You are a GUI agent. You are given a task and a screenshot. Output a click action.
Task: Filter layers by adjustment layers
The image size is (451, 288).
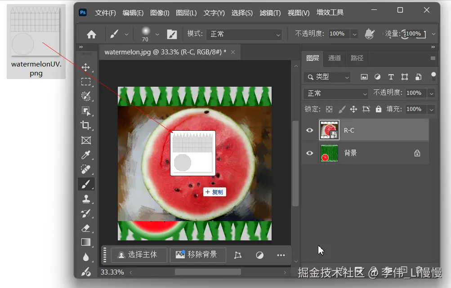click(x=377, y=77)
